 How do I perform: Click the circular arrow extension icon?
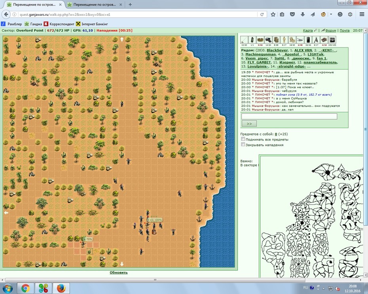(x=340, y=15)
